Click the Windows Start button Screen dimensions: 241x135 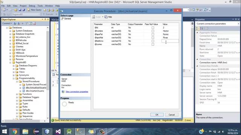[4, 132]
